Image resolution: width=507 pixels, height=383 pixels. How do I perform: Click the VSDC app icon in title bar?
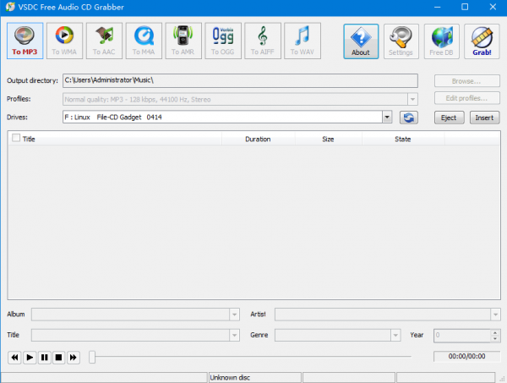(x=10, y=7)
